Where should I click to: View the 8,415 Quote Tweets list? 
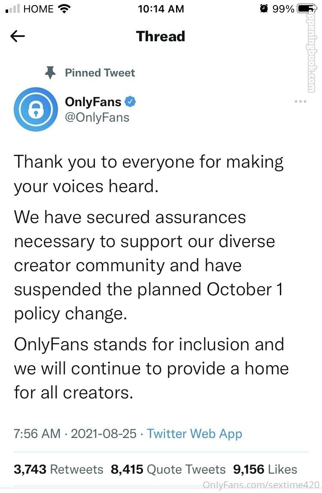168,469
